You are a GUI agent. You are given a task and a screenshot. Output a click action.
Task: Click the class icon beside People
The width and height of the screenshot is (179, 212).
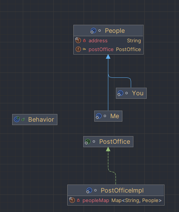click(x=93, y=31)
